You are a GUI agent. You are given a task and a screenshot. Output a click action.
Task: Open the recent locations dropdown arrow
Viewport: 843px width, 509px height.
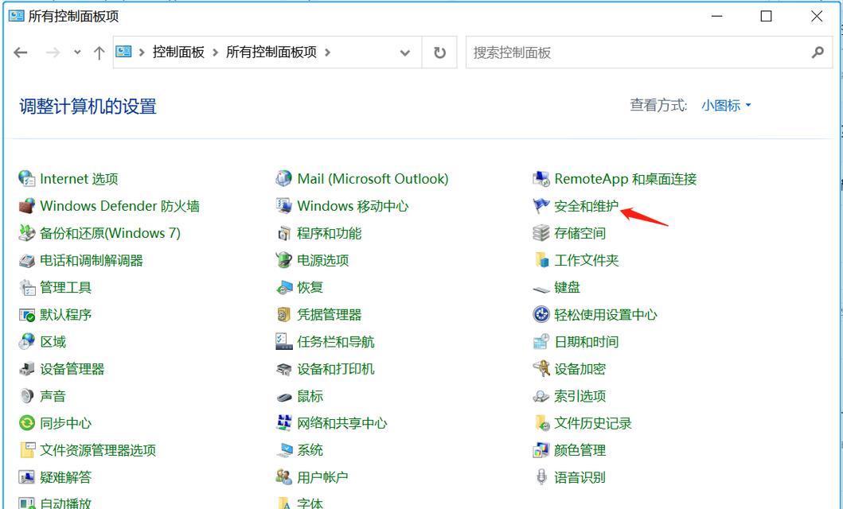point(77,52)
